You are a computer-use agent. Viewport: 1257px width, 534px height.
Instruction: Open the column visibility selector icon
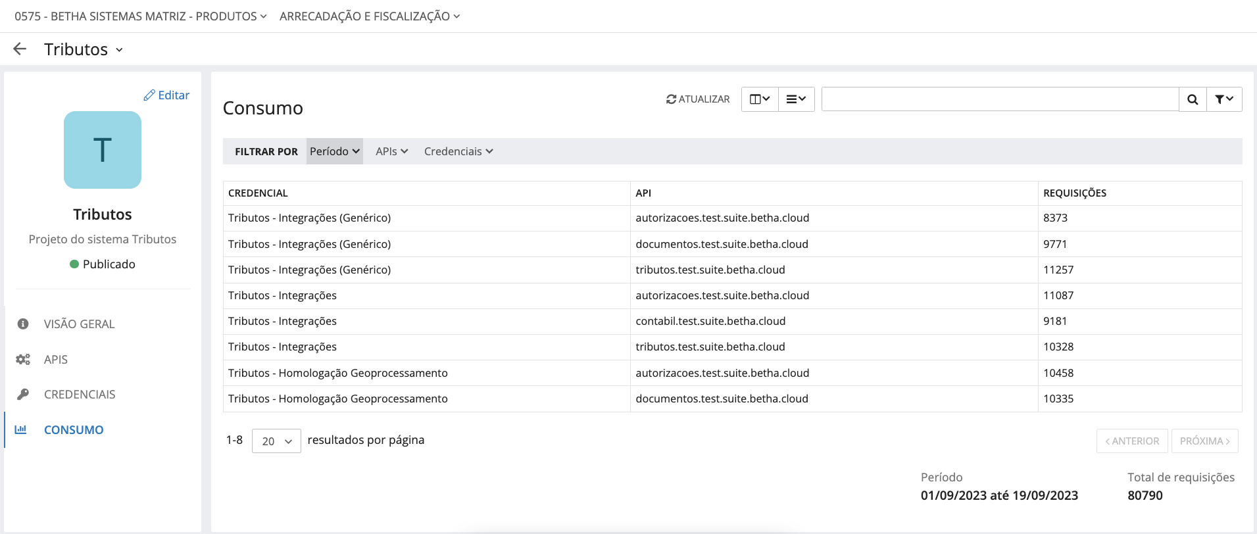[760, 99]
